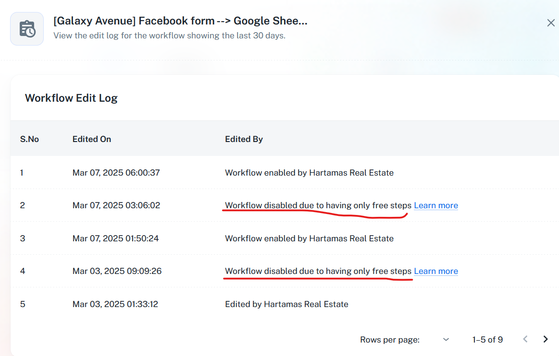Click serial number 5 cell

(x=23, y=304)
